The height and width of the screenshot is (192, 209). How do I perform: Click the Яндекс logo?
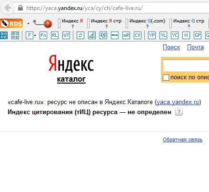tap(71, 64)
